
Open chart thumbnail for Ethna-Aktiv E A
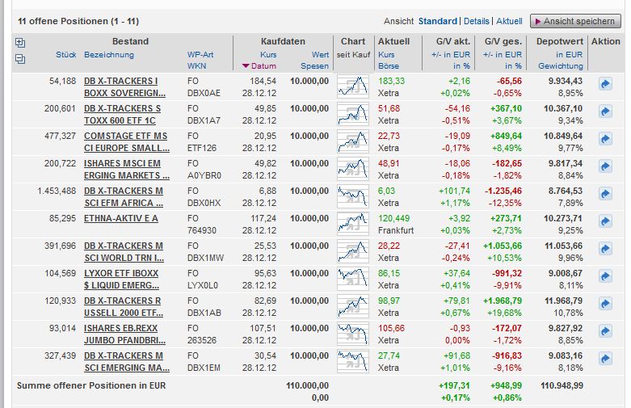tap(352, 223)
